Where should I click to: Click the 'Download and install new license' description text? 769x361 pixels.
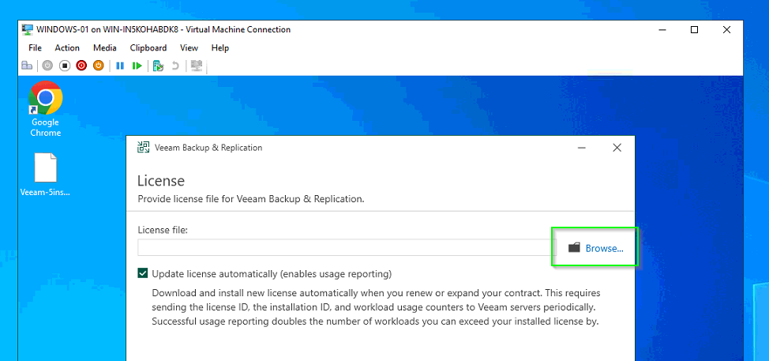[x=376, y=307]
